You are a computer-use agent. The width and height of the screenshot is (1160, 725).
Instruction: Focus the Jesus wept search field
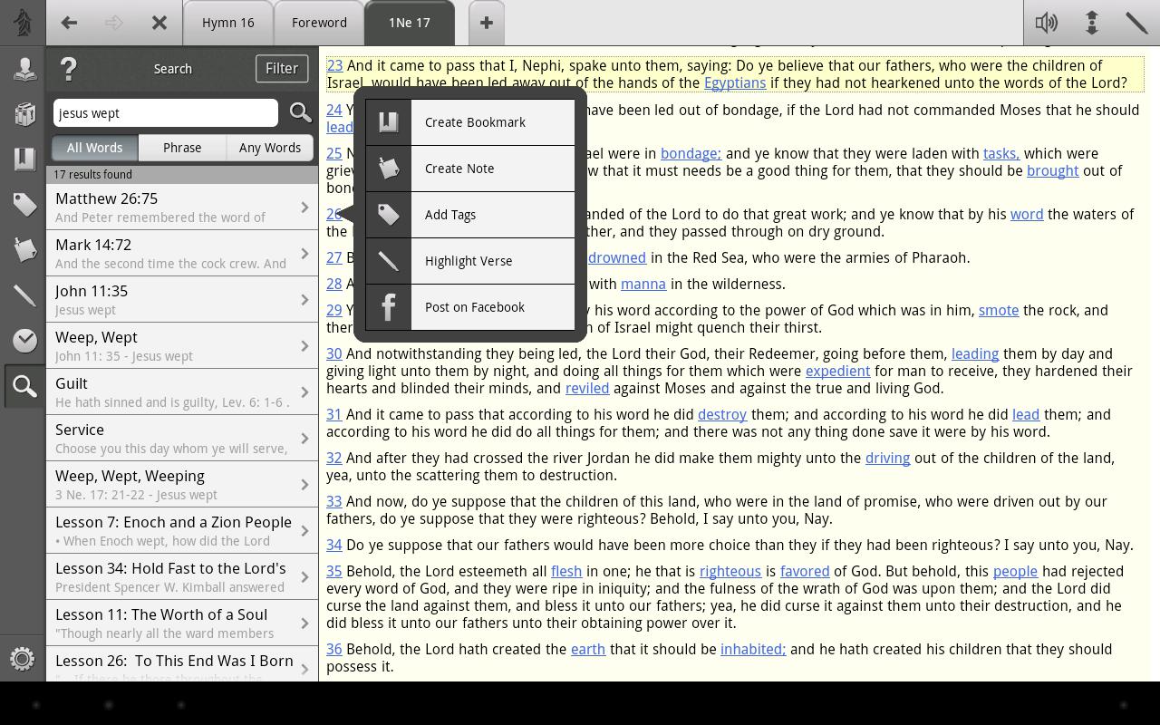pos(166,112)
